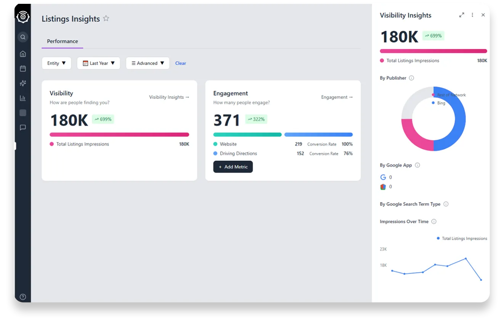The width and height of the screenshot is (504, 319).
Task: Click the Add Metric button
Action: pos(233,167)
